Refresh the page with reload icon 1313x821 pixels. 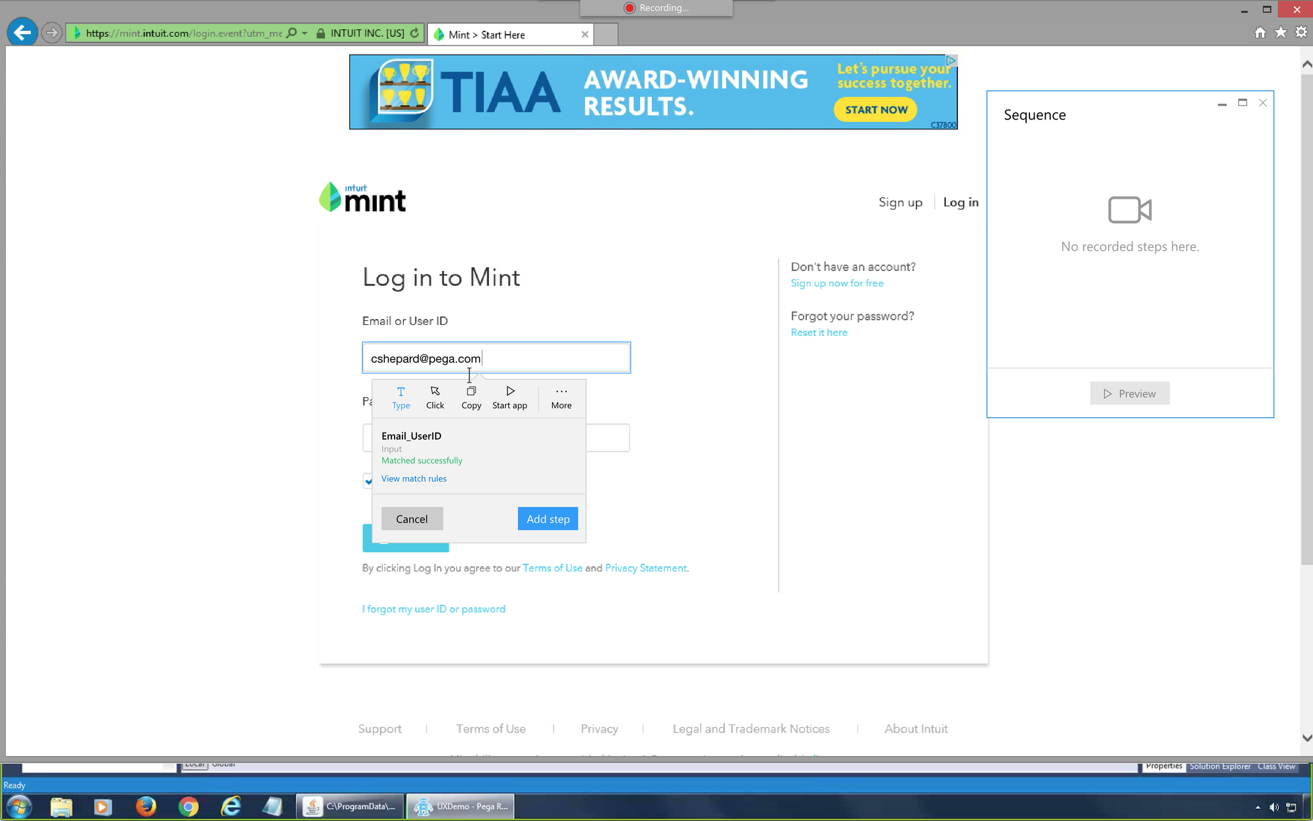click(x=415, y=33)
